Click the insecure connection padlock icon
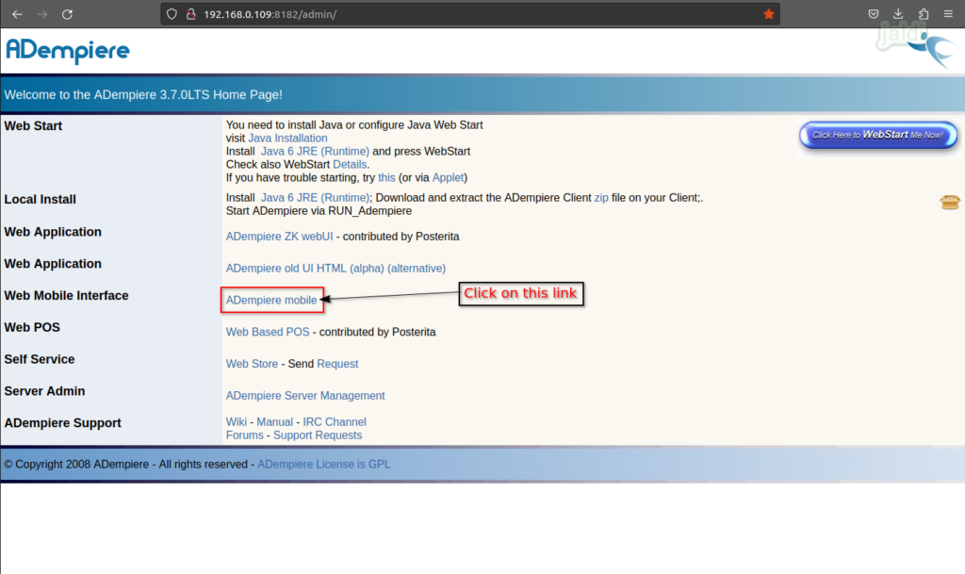965x574 pixels. 190,14
